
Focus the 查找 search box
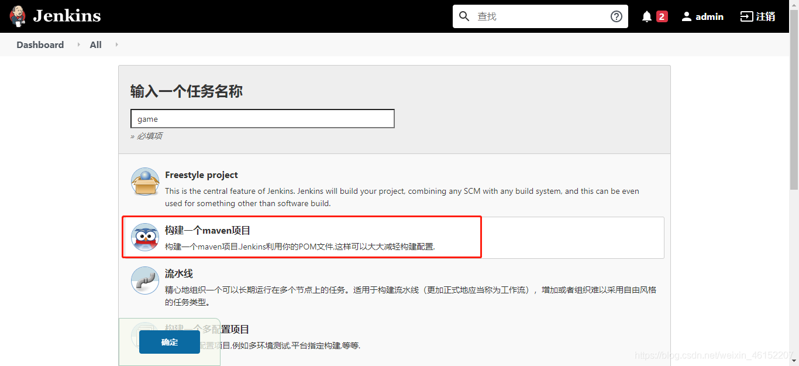click(x=540, y=16)
